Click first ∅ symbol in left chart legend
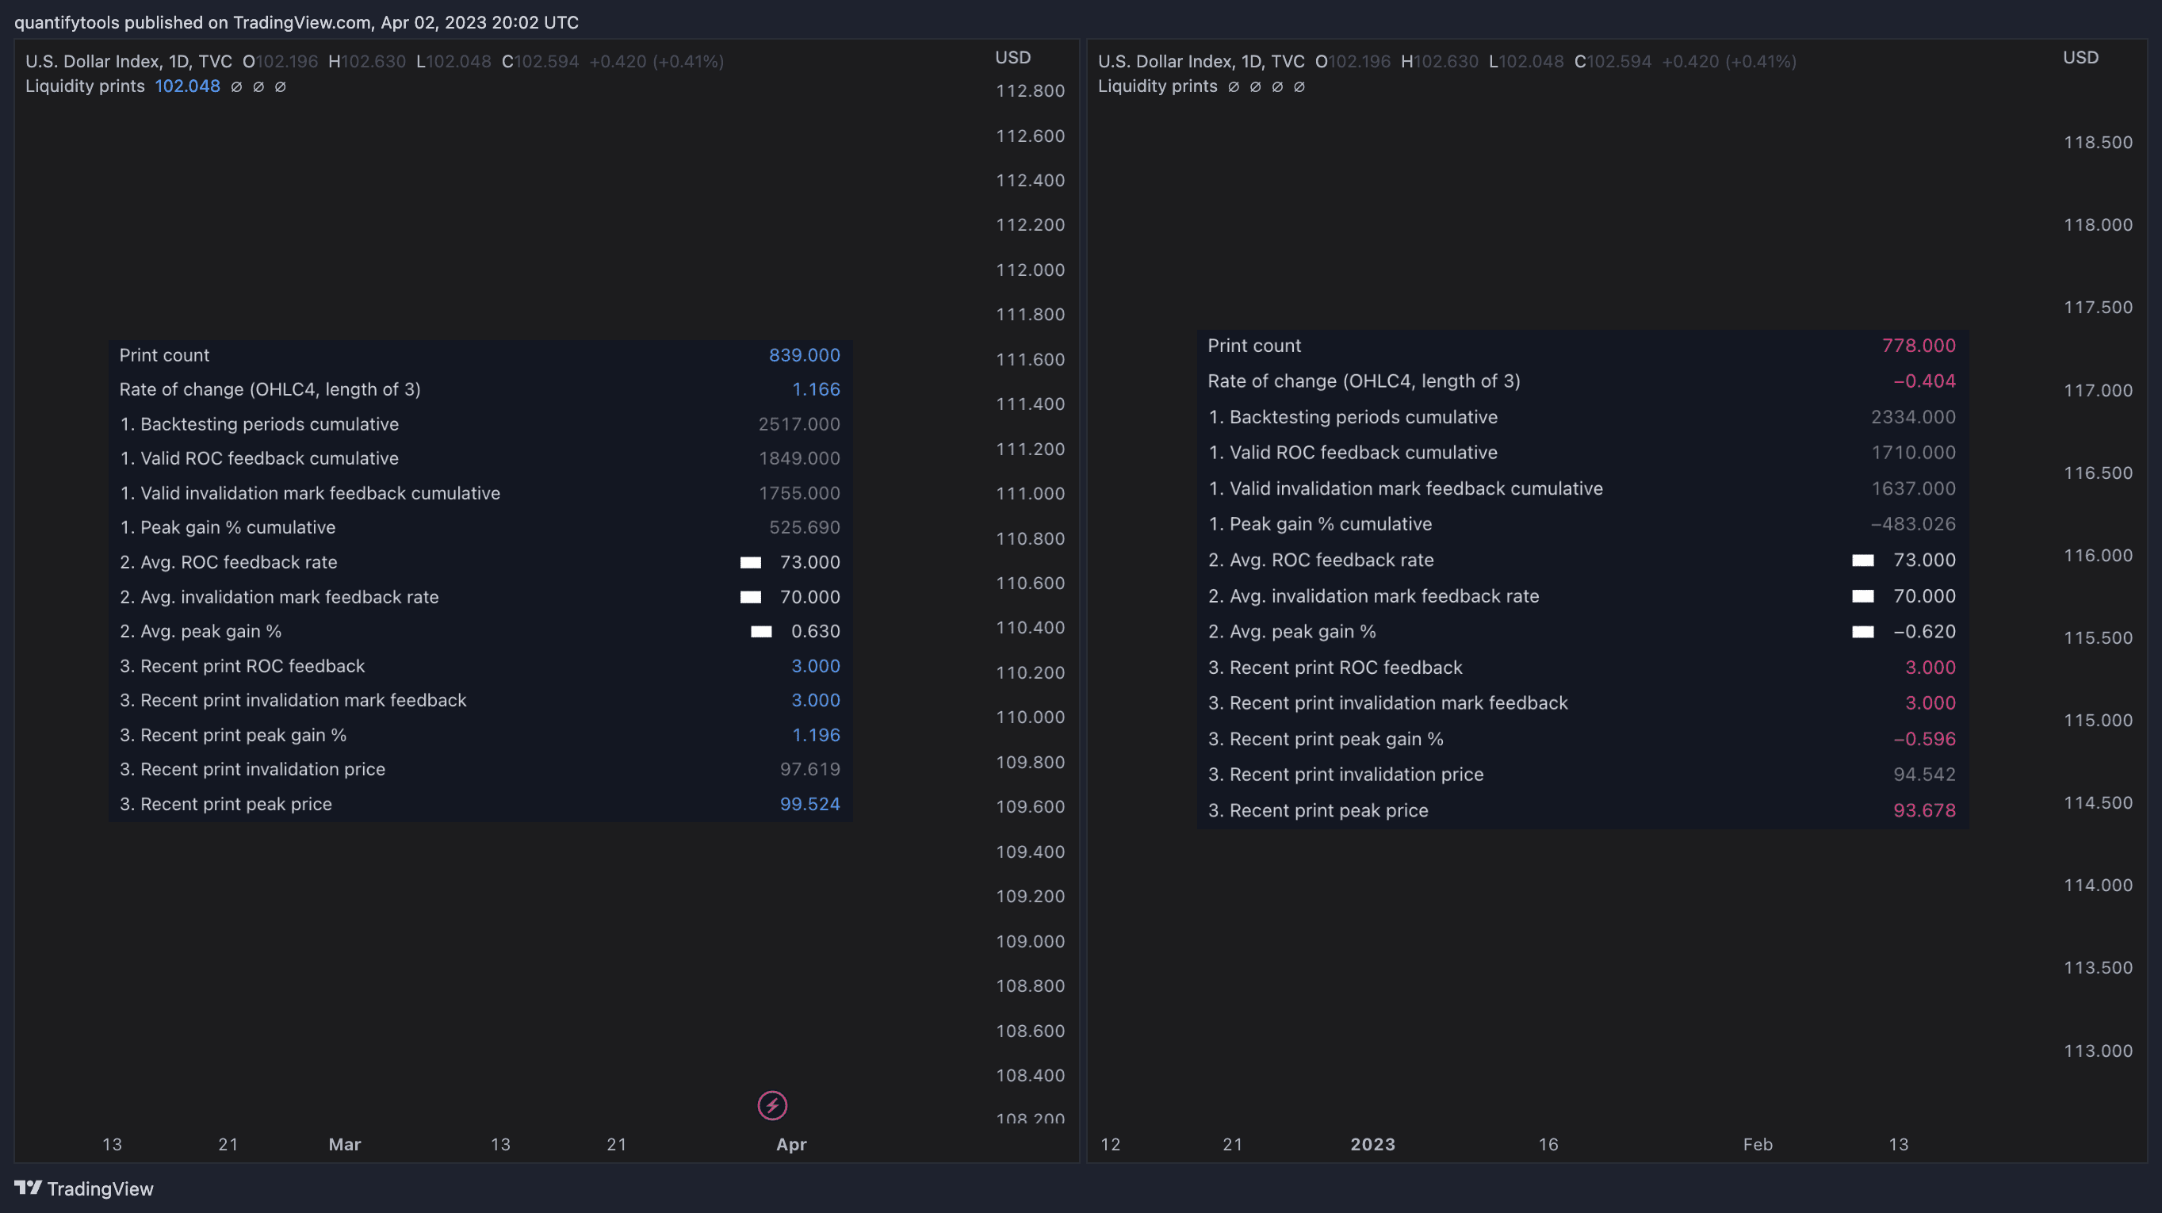 tap(237, 86)
